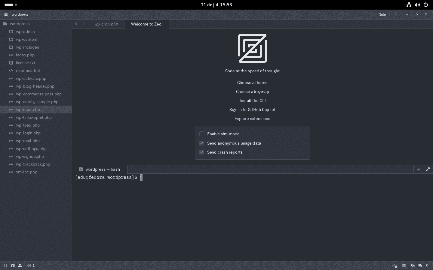Maximize the terminal panel with zoom icon
This screenshot has width=433, height=270.
pos(428,169)
